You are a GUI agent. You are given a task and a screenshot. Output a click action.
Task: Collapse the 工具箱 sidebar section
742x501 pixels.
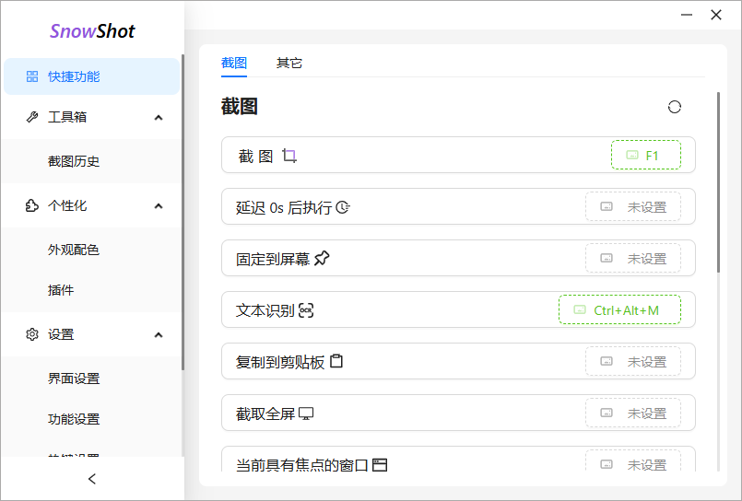coord(158,117)
